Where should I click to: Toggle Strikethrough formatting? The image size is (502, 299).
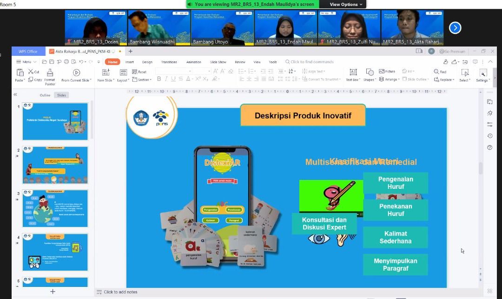click(x=180, y=79)
